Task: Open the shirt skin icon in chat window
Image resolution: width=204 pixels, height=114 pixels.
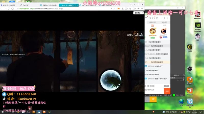Action: (x=150, y=18)
